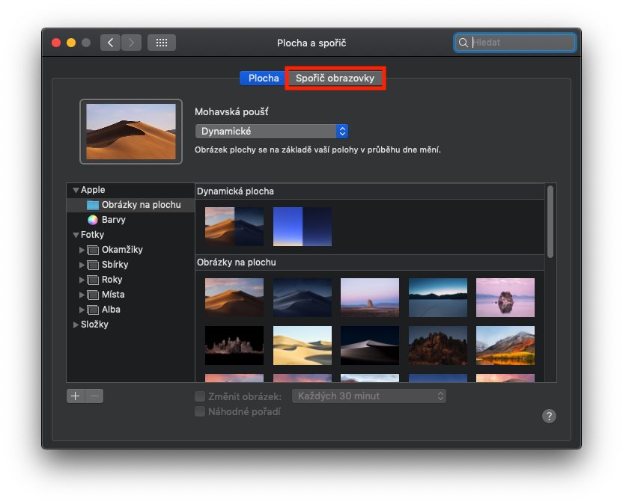Viewport: 623px width, 504px height.
Task: Toggle the Náhodné pořadí checkbox
Action: (200, 411)
